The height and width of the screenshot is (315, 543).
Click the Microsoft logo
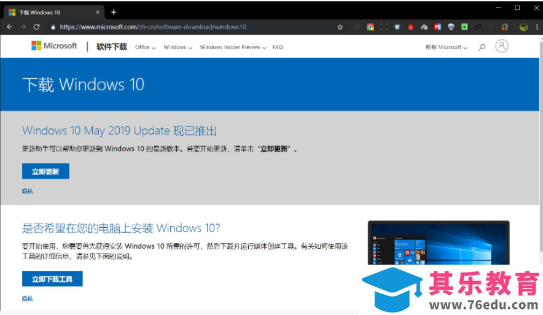pos(54,45)
